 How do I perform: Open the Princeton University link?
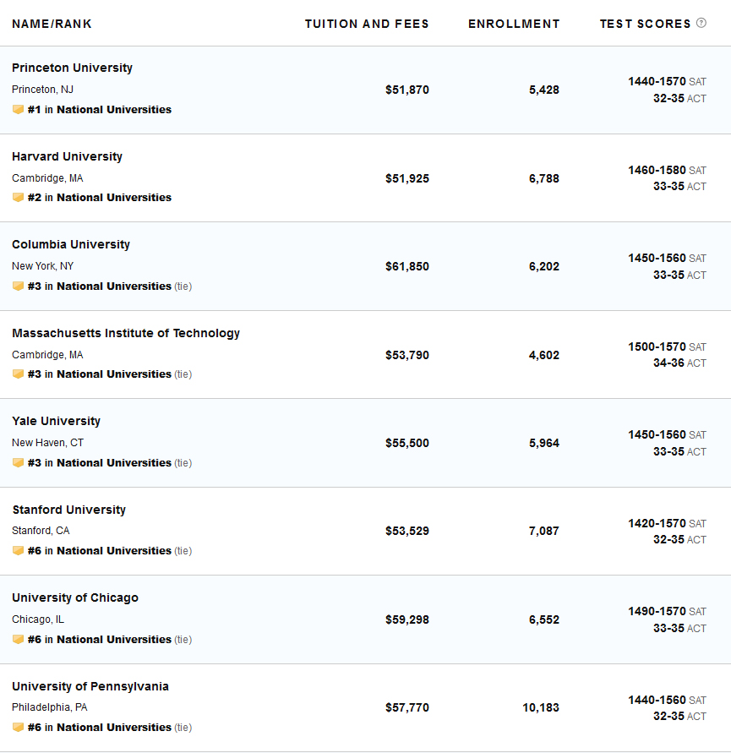tap(72, 68)
